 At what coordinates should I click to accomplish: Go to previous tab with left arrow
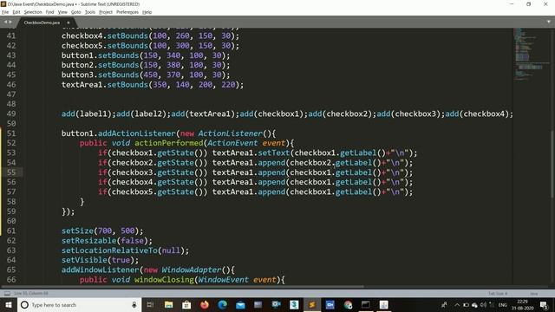(x=5, y=22)
